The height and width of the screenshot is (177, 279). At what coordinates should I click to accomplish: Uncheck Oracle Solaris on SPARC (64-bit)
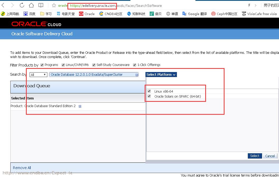pos(149,96)
